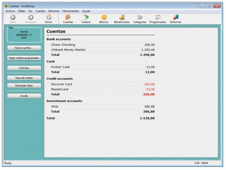Screen dimensions: 226x170
Task: Click the 198,00 balance value
Action: click(150, 45)
